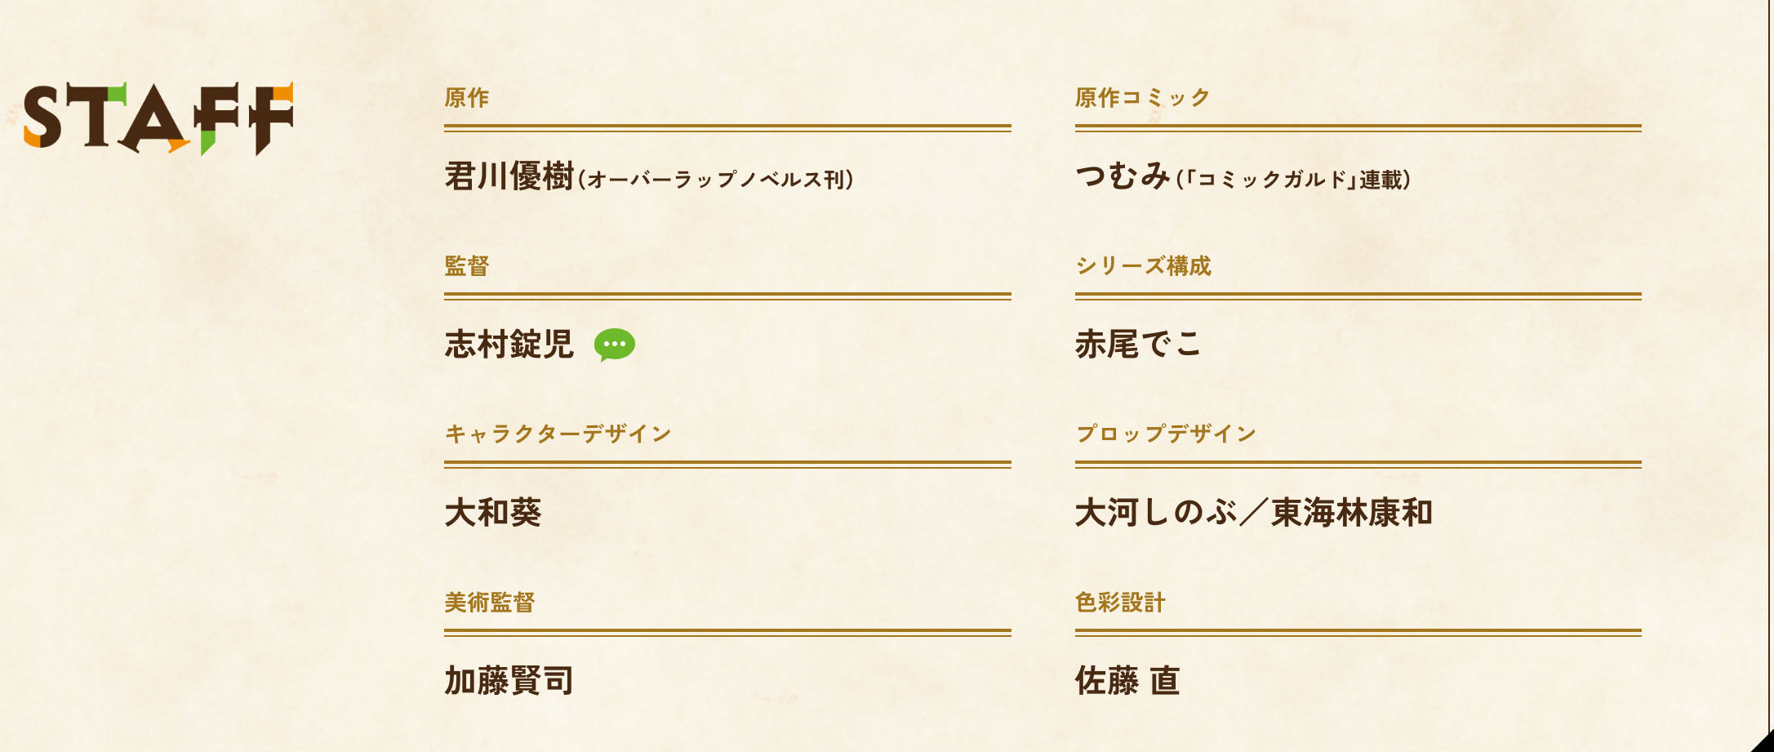This screenshot has width=1774, height=752.
Task: Click the 監督 section label
Action: pos(467,266)
